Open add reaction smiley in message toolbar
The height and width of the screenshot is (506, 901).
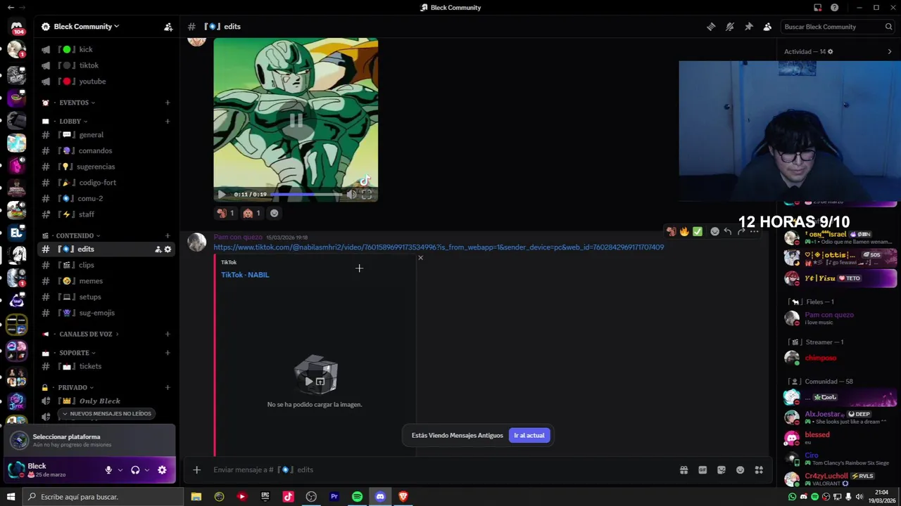[x=714, y=231]
